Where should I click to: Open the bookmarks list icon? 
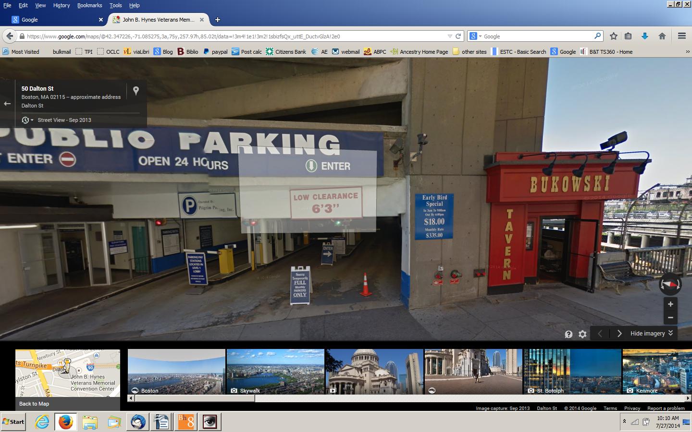628,36
